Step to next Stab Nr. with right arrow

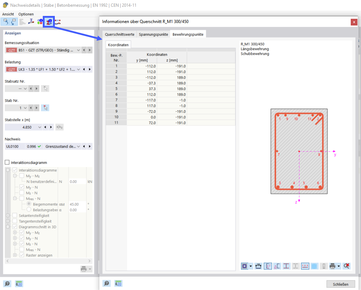tap(37, 108)
